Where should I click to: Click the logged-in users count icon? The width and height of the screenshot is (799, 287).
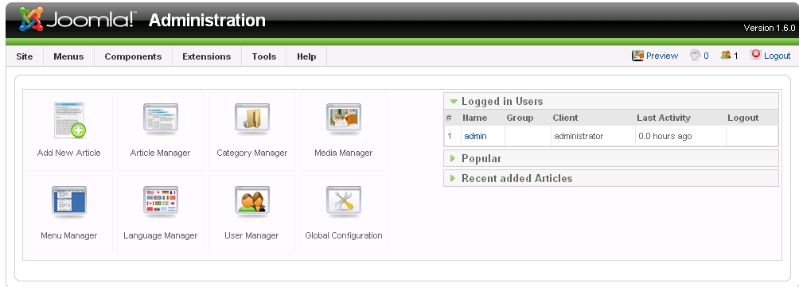tap(726, 55)
